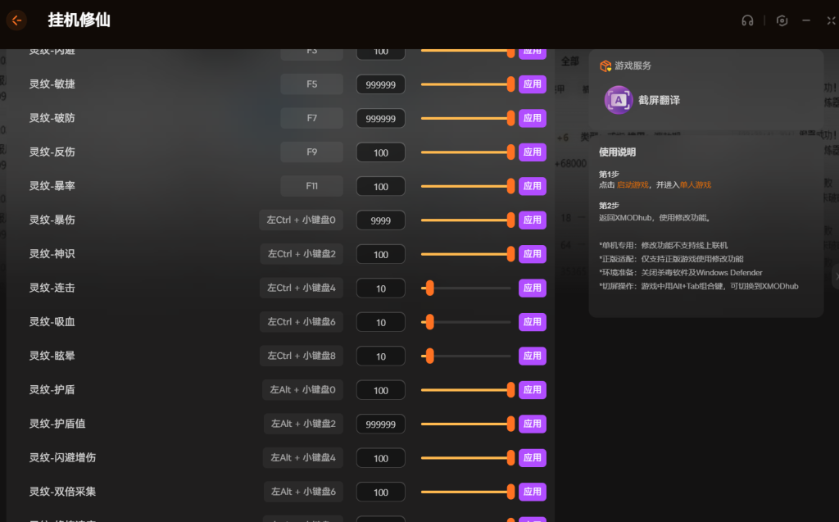The image size is (839, 522).
Task: Expand the side panel arrow on right edge
Action: (836, 277)
